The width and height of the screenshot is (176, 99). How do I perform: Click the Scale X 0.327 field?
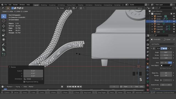tap(33, 71)
